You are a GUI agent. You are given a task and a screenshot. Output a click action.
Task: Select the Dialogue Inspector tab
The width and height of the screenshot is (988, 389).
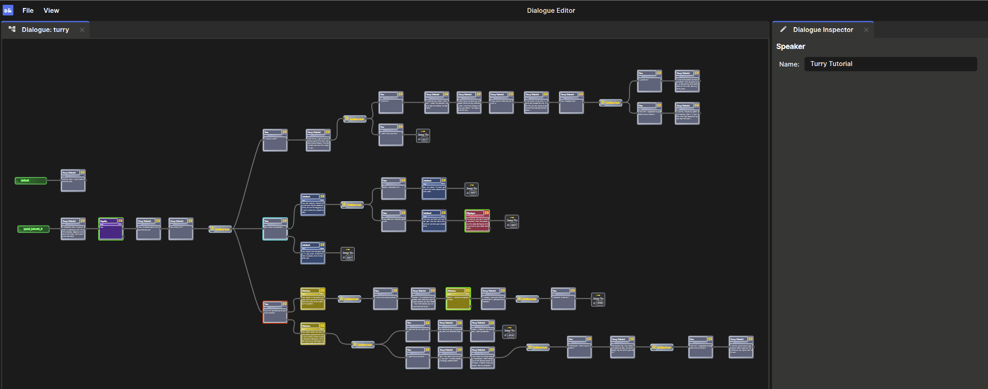click(823, 30)
